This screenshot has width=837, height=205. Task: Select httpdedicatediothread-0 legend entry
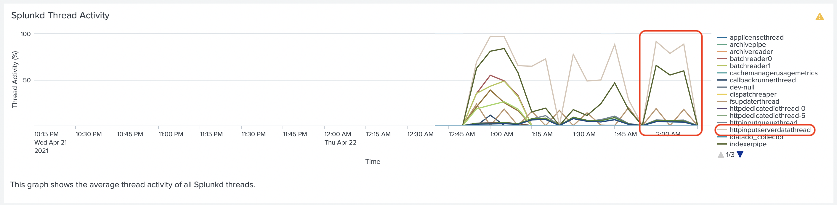tap(767, 109)
